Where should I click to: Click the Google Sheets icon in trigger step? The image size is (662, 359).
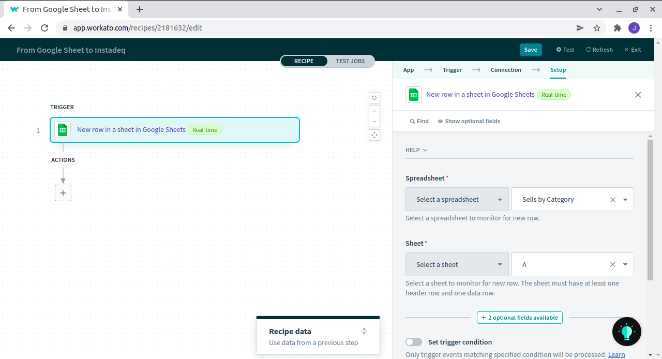click(x=63, y=130)
